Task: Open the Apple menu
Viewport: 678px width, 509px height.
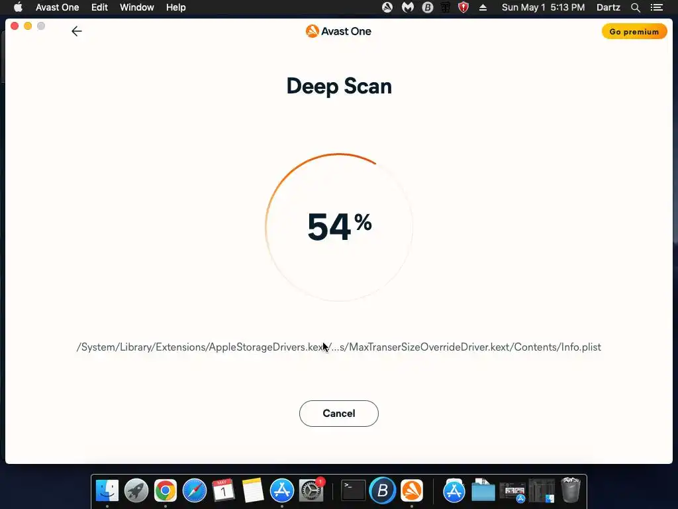Action: pyautogui.click(x=18, y=7)
